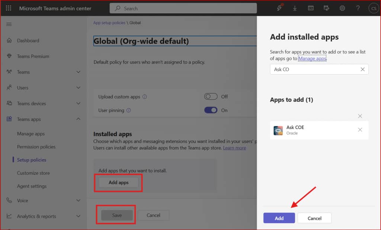
Task: Select Setup policies in sidebar
Action: coord(32,160)
